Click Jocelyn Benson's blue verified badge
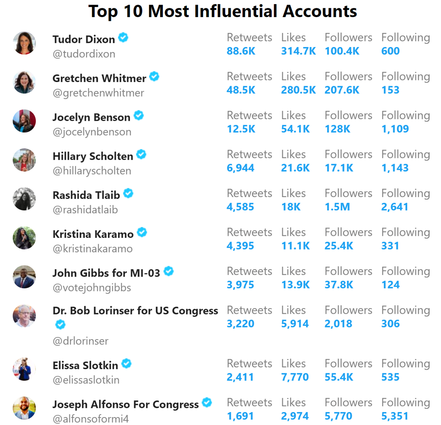 click(x=139, y=115)
